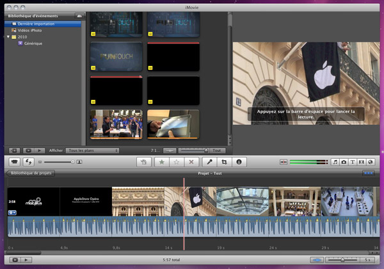The height and width of the screenshot is (269, 384).
Task: Select 'Vidéos iPhoto' in the event library
Action: click(43, 30)
